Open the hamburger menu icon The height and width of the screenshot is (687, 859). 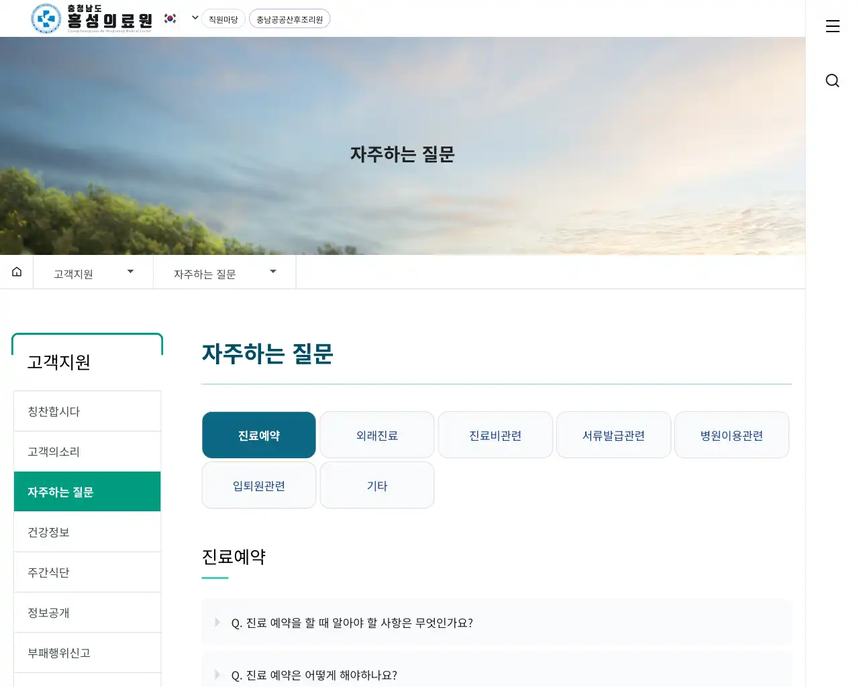pos(832,26)
